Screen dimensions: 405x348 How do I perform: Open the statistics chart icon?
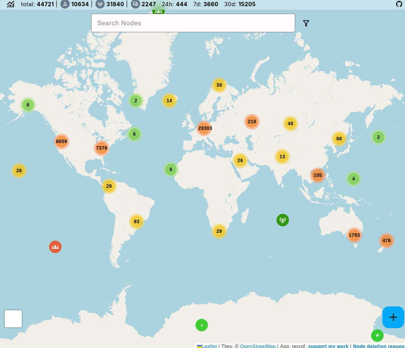coord(11,4)
